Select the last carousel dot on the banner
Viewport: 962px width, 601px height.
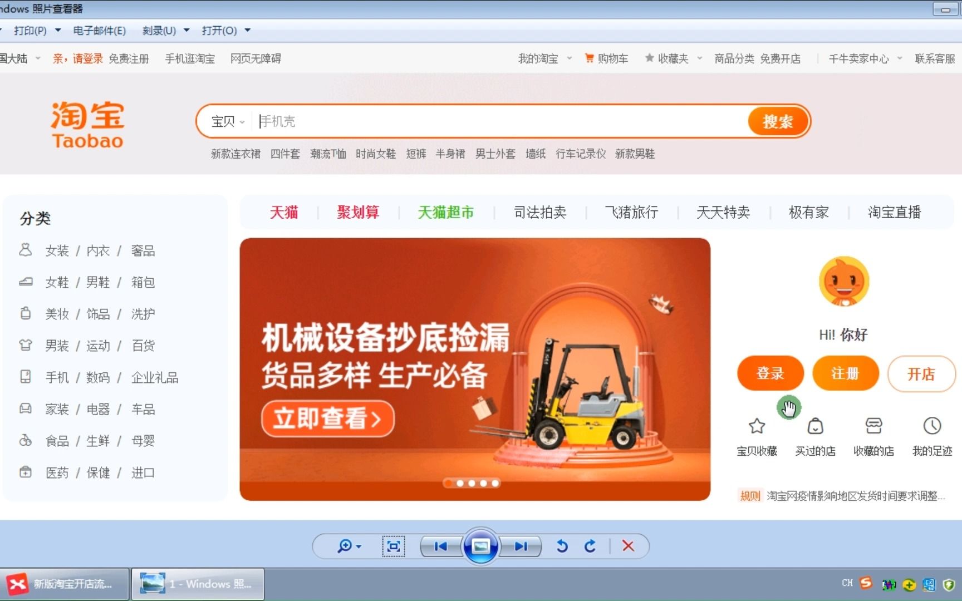coord(495,483)
